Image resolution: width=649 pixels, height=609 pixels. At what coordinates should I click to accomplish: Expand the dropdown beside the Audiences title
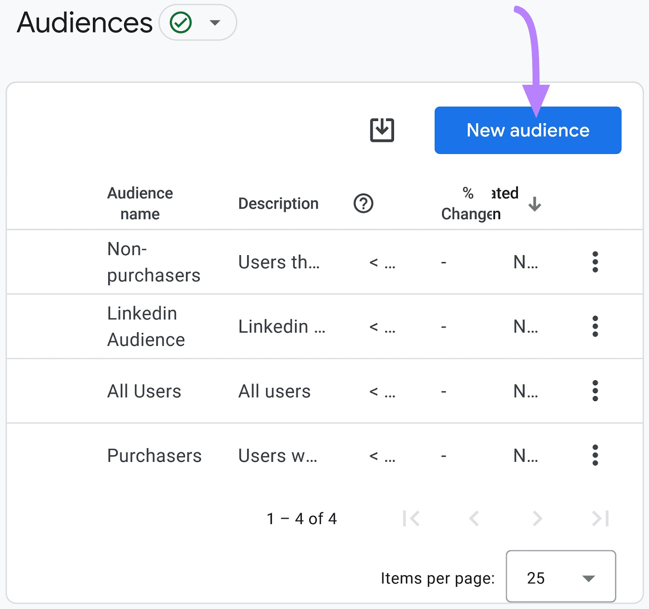(215, 23)
